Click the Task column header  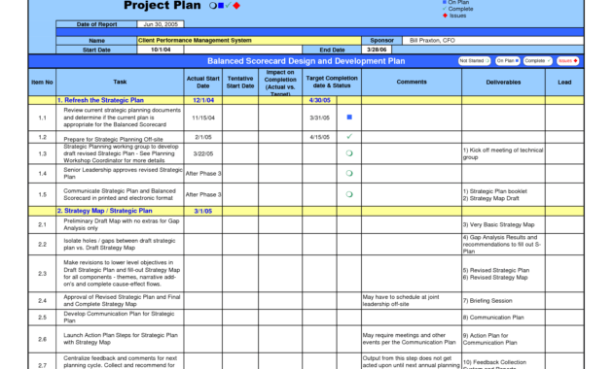point(120,82)
